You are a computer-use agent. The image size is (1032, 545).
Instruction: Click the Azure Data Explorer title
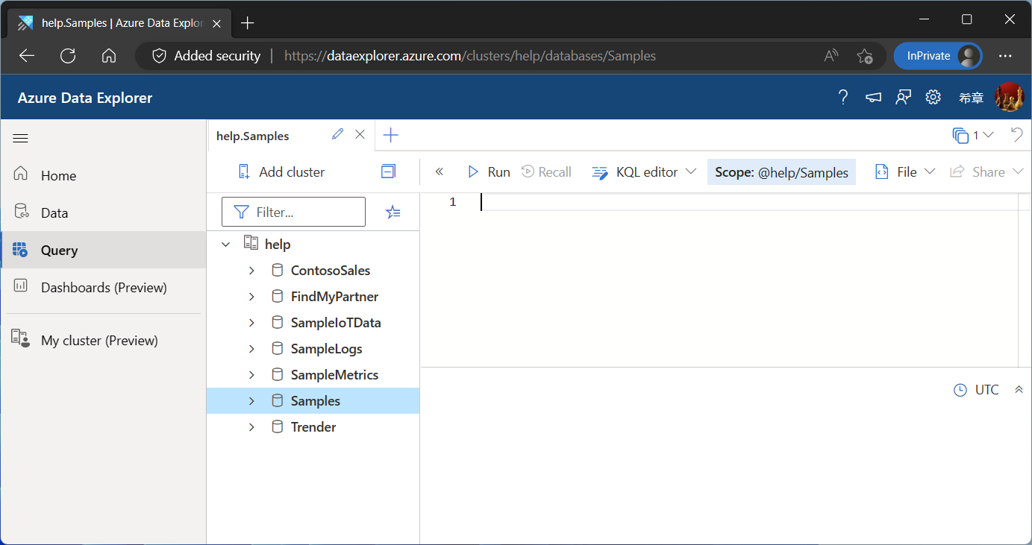(85, 98)
